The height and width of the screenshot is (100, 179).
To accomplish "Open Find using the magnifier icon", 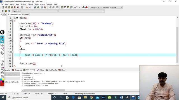I will (35, 7).
